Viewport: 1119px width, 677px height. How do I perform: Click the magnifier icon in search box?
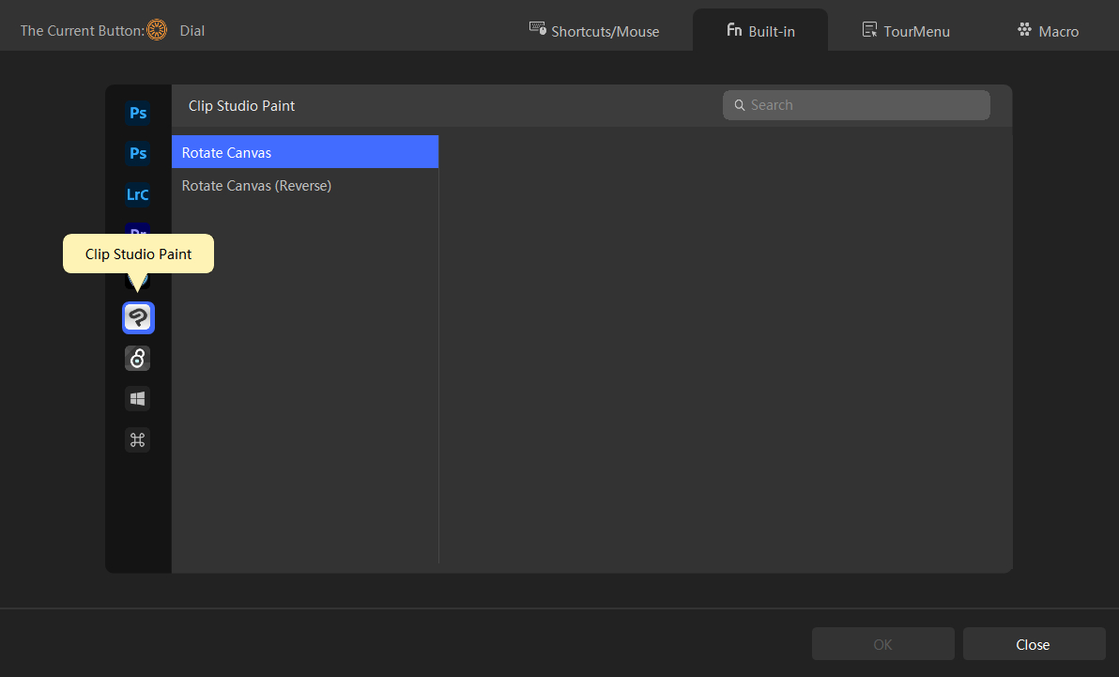pos(740,105)
